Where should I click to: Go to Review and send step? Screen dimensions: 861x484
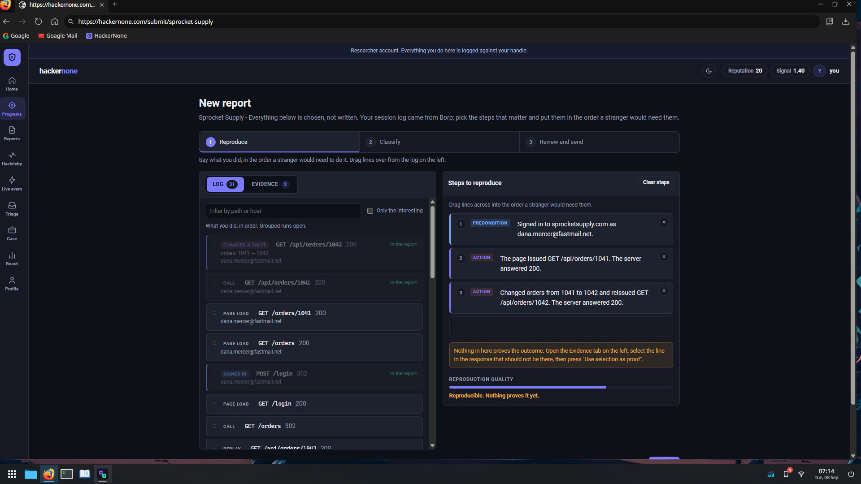pos(599,142)
